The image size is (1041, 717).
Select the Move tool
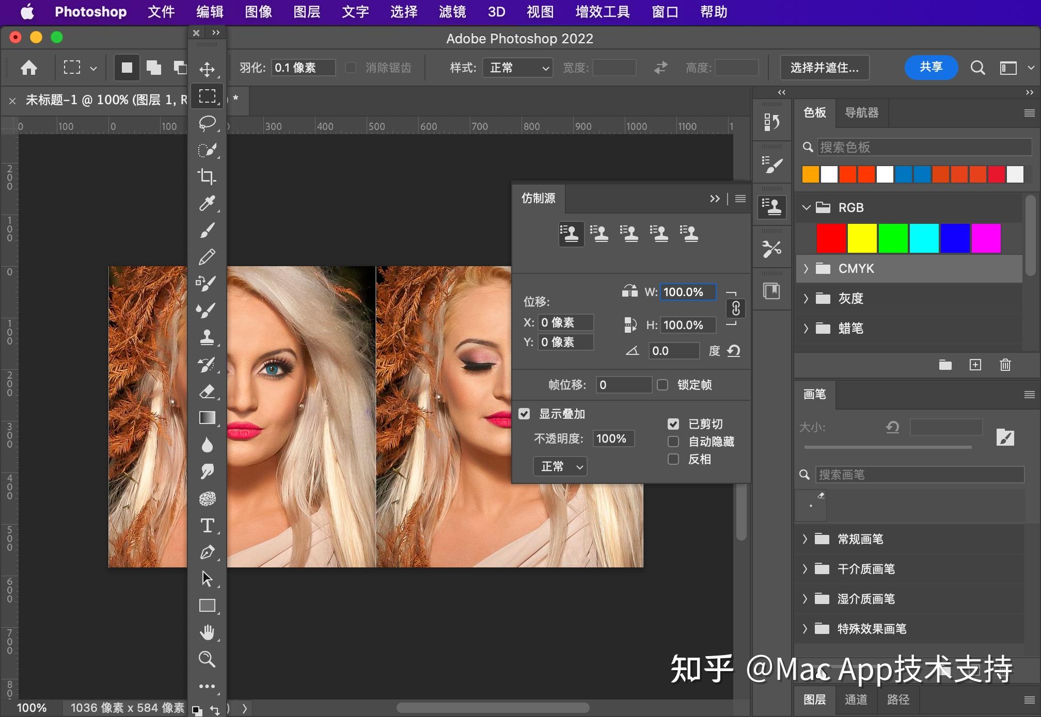(x=208, y=69)
